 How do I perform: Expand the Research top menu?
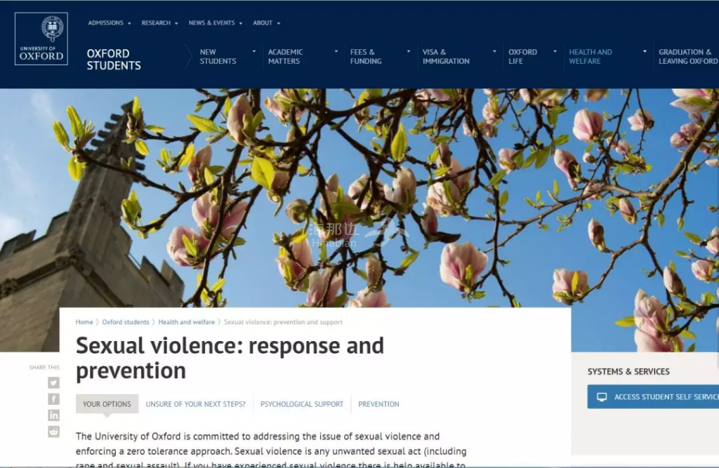coord(159,23)
